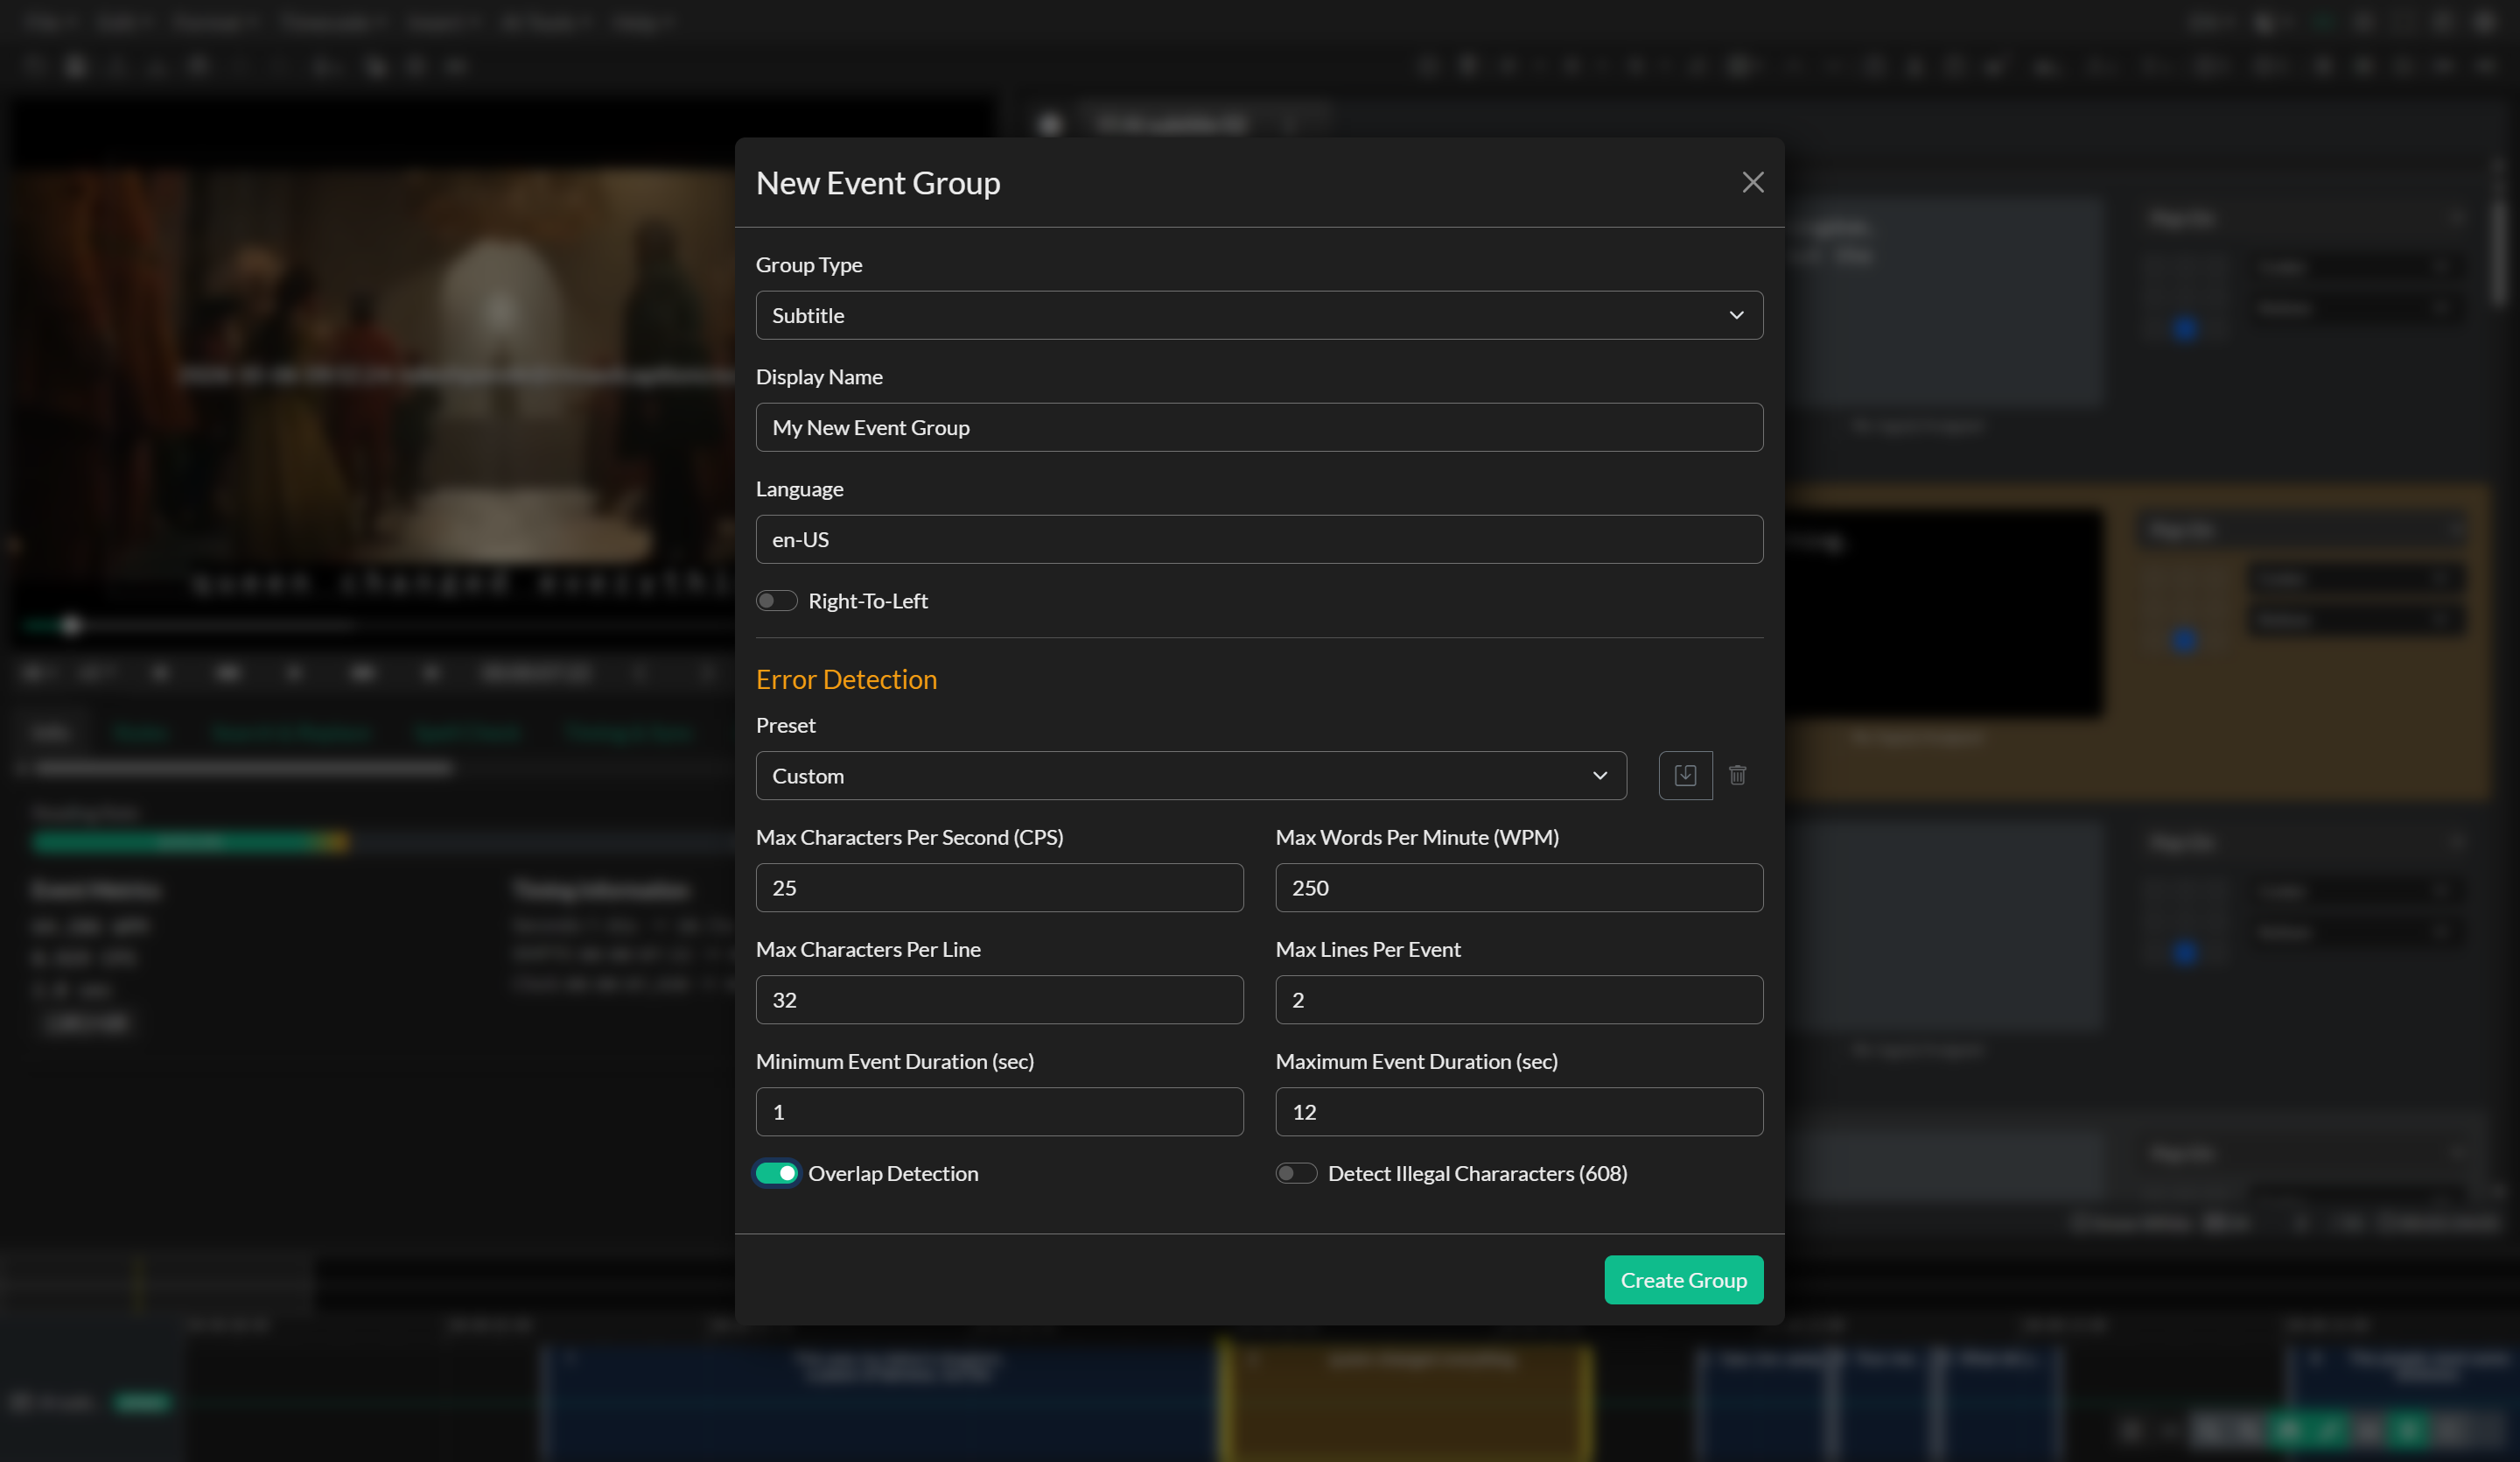Viewport: 2520px width, 1462px height.
Task: Click the Max Lines Per Event field
Action: [1519, 1000]
